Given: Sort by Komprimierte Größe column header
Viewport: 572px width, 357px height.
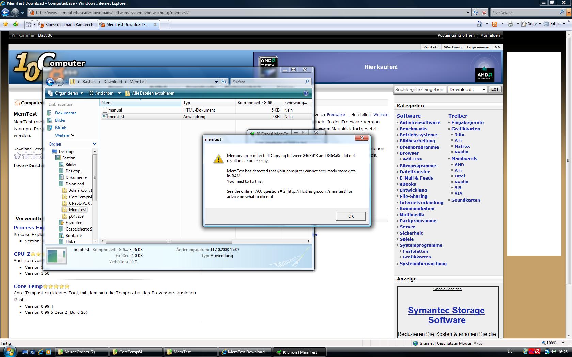Looking at the screenshot, I should 259,103.
